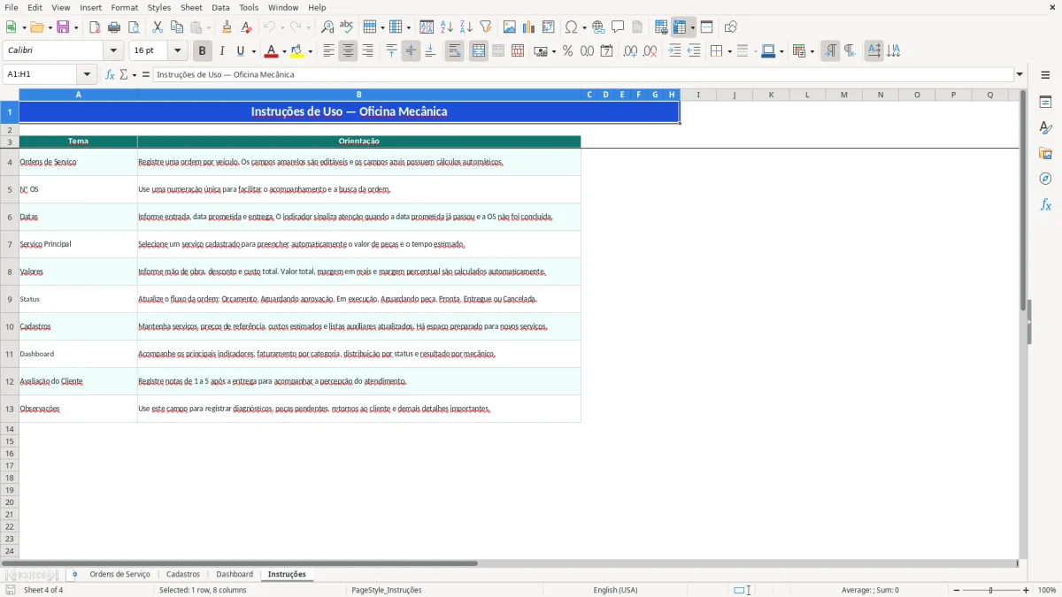1062x597 pixels.
Task: Click the zoom slider handle
Action: tap(991, 590)
